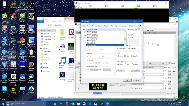Toggle the Call 1st checkbox

point(119,86)
